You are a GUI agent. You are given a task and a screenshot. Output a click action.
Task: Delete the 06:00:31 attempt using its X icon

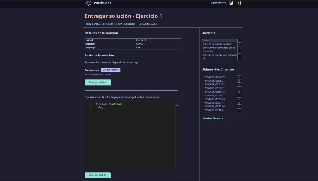239,88
